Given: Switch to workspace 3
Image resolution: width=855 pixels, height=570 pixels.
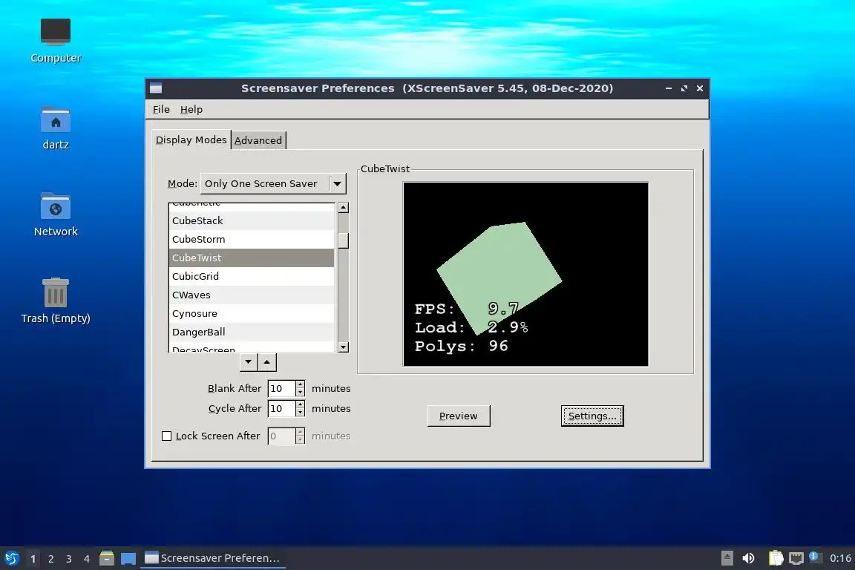Looking at the screenshot, I should coord(69,559).
